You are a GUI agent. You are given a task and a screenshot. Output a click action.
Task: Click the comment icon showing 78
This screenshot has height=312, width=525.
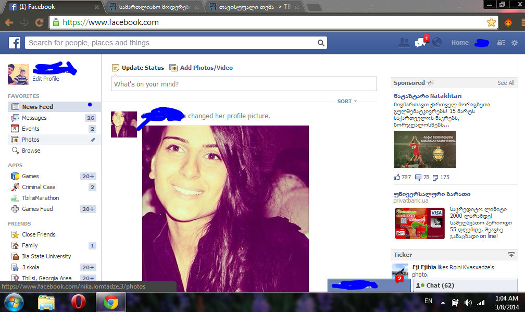pos(418,178)
